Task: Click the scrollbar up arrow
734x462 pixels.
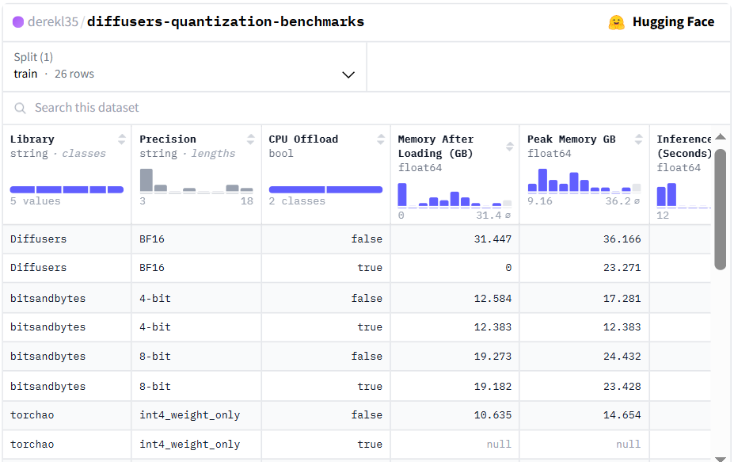Action: click(721, 137)
